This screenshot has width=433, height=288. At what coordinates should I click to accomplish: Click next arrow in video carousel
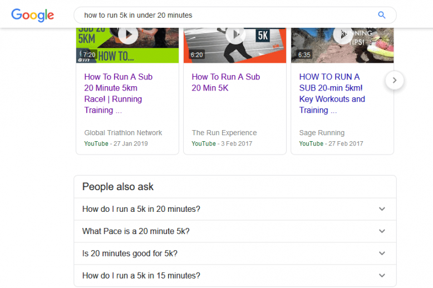394,80
